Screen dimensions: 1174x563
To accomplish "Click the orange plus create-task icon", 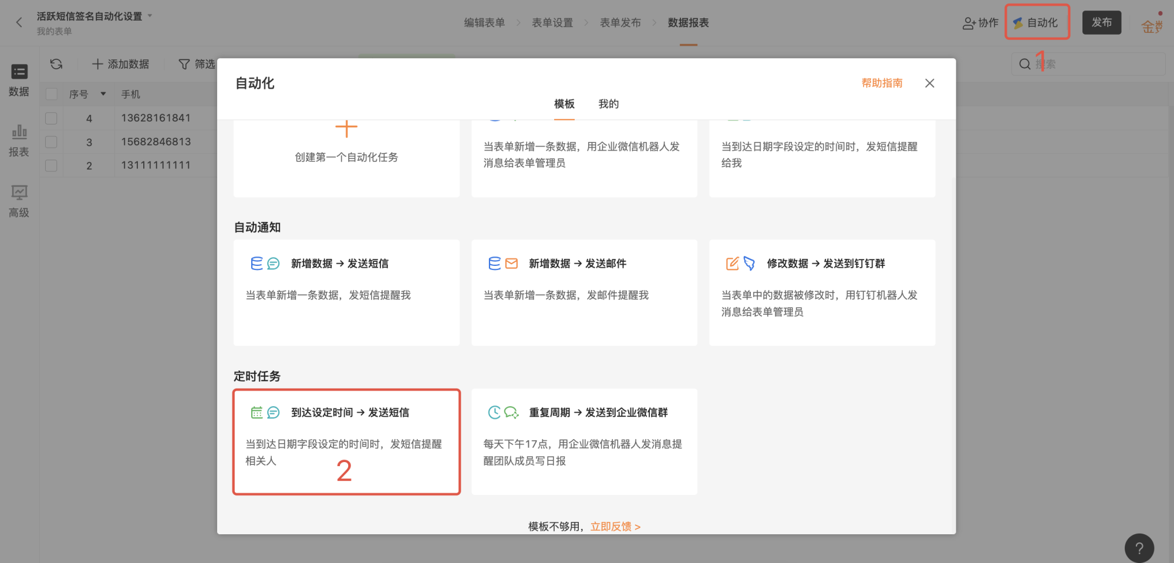I will [x=346, y=128].
